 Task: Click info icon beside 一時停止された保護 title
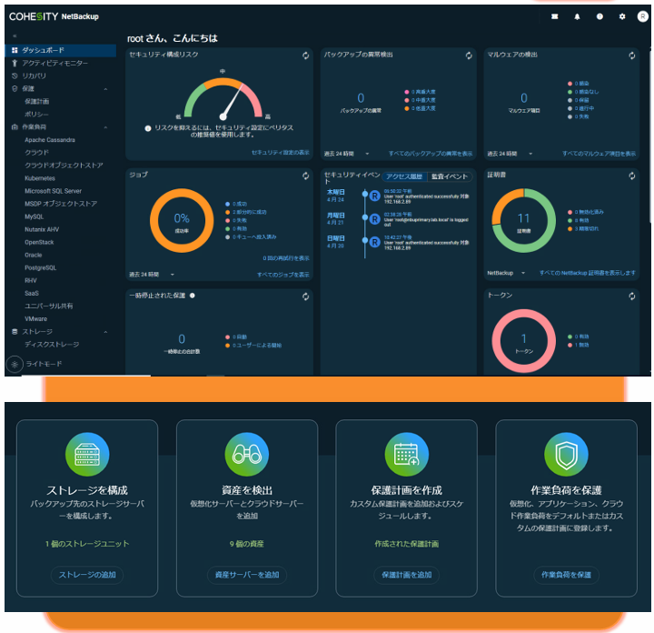[x=193, y=296]
